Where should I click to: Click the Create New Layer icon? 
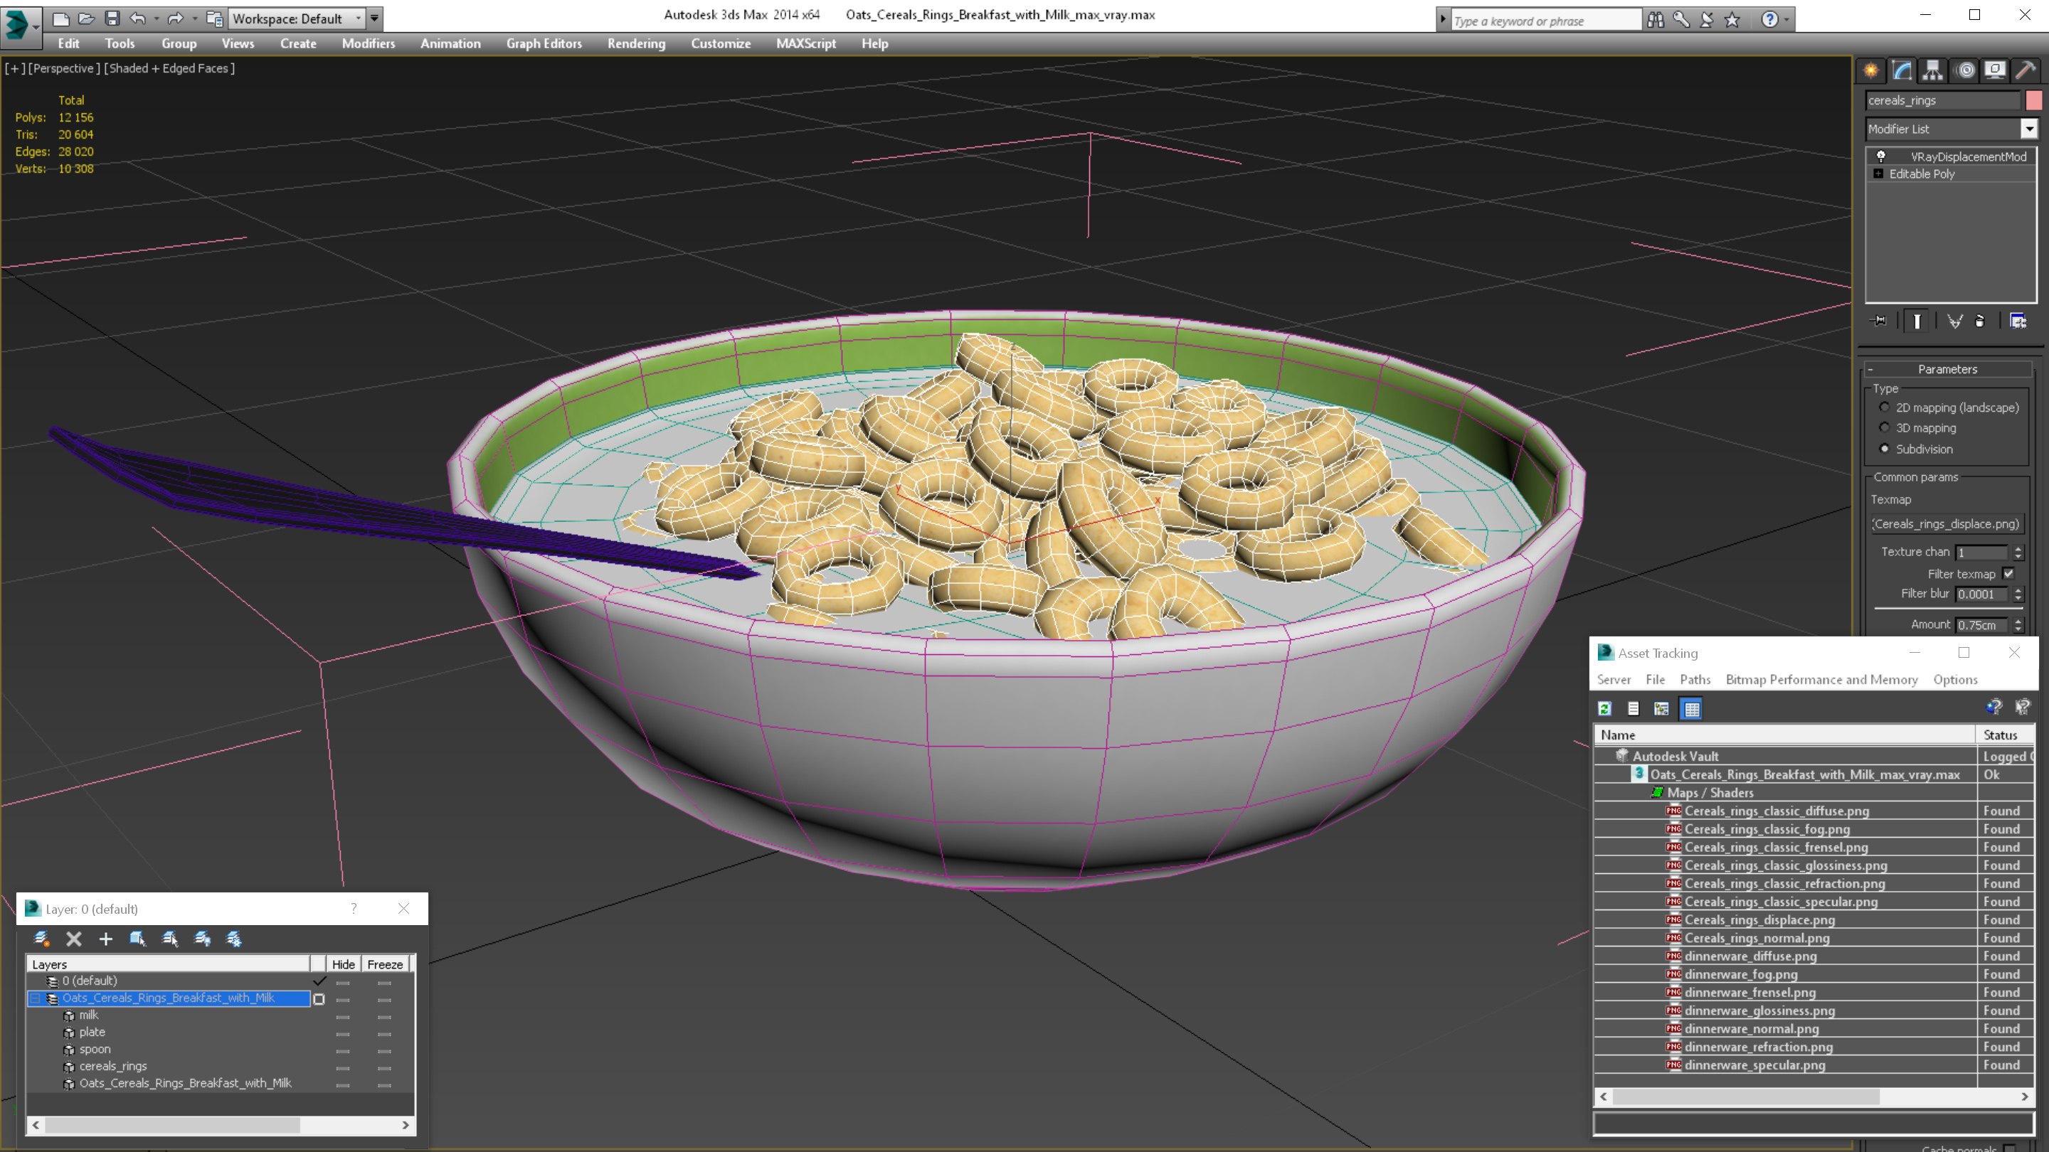[42, 939]
